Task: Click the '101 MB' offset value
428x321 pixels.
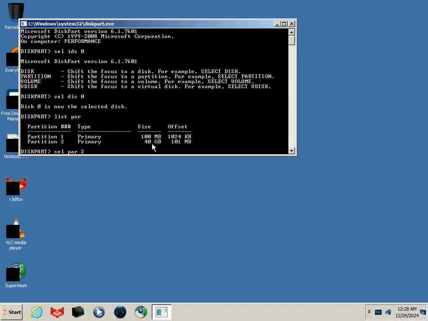Action: [181, 142]
